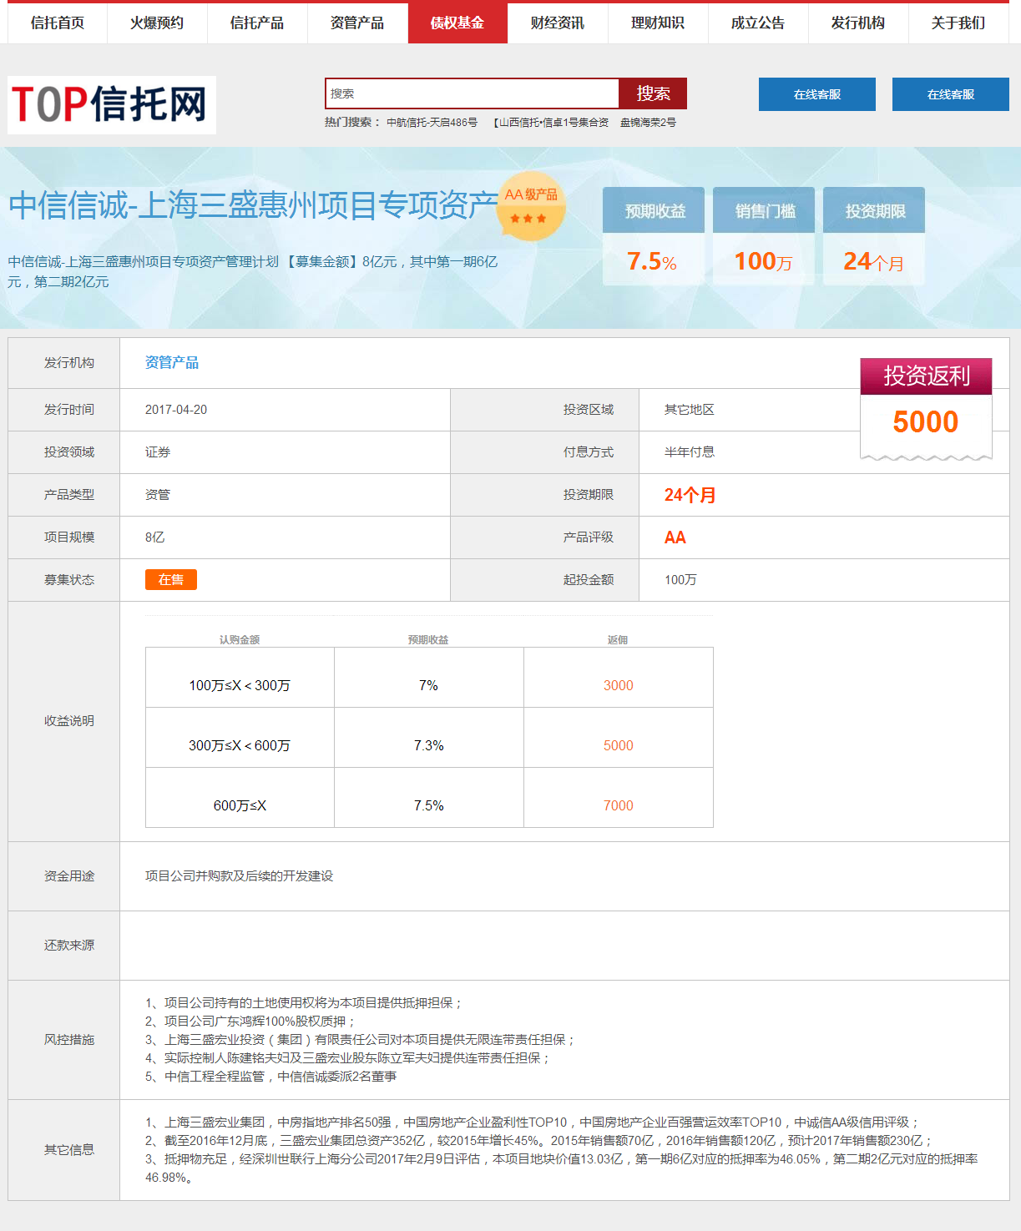Viewport: 1021px width, 1231px height.
Task: Open the 火爆预约 menu item
Action: [x=157, y=23]
